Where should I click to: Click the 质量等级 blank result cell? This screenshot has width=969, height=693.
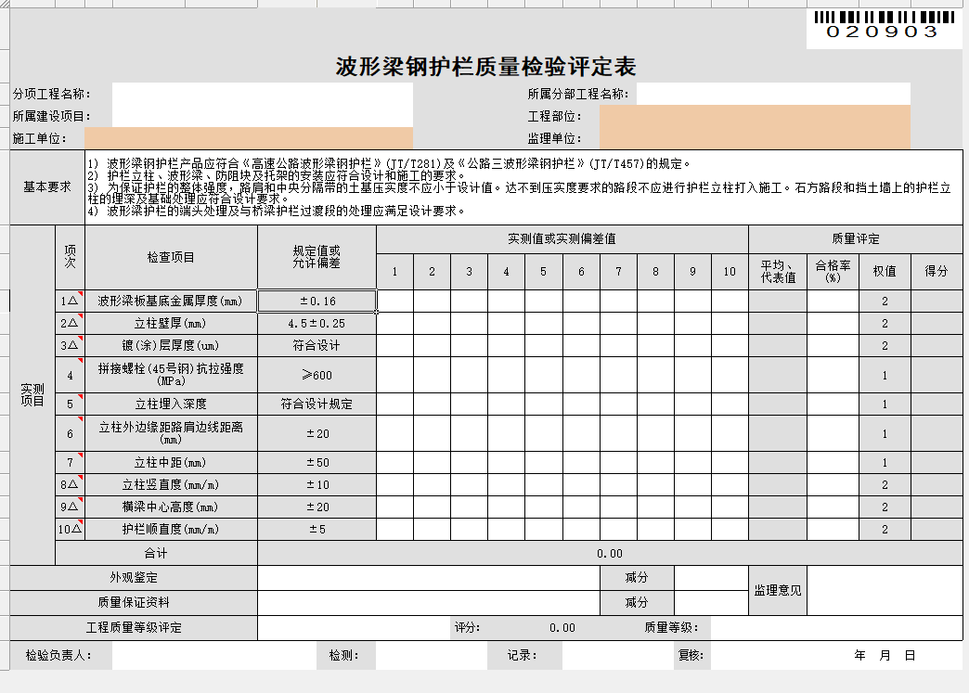click(x=835, y=628)
